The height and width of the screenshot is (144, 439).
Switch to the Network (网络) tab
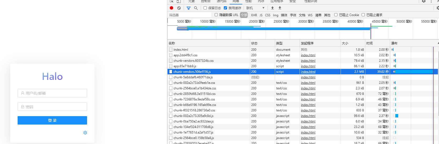(236, 1)
